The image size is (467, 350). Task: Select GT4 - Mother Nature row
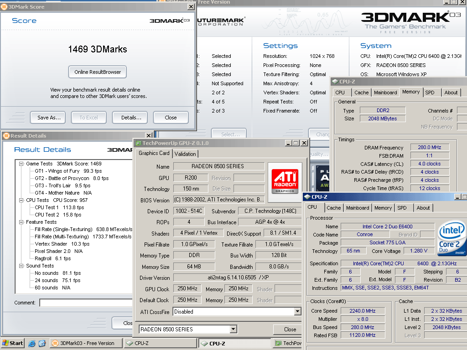(x=63, y=193)
